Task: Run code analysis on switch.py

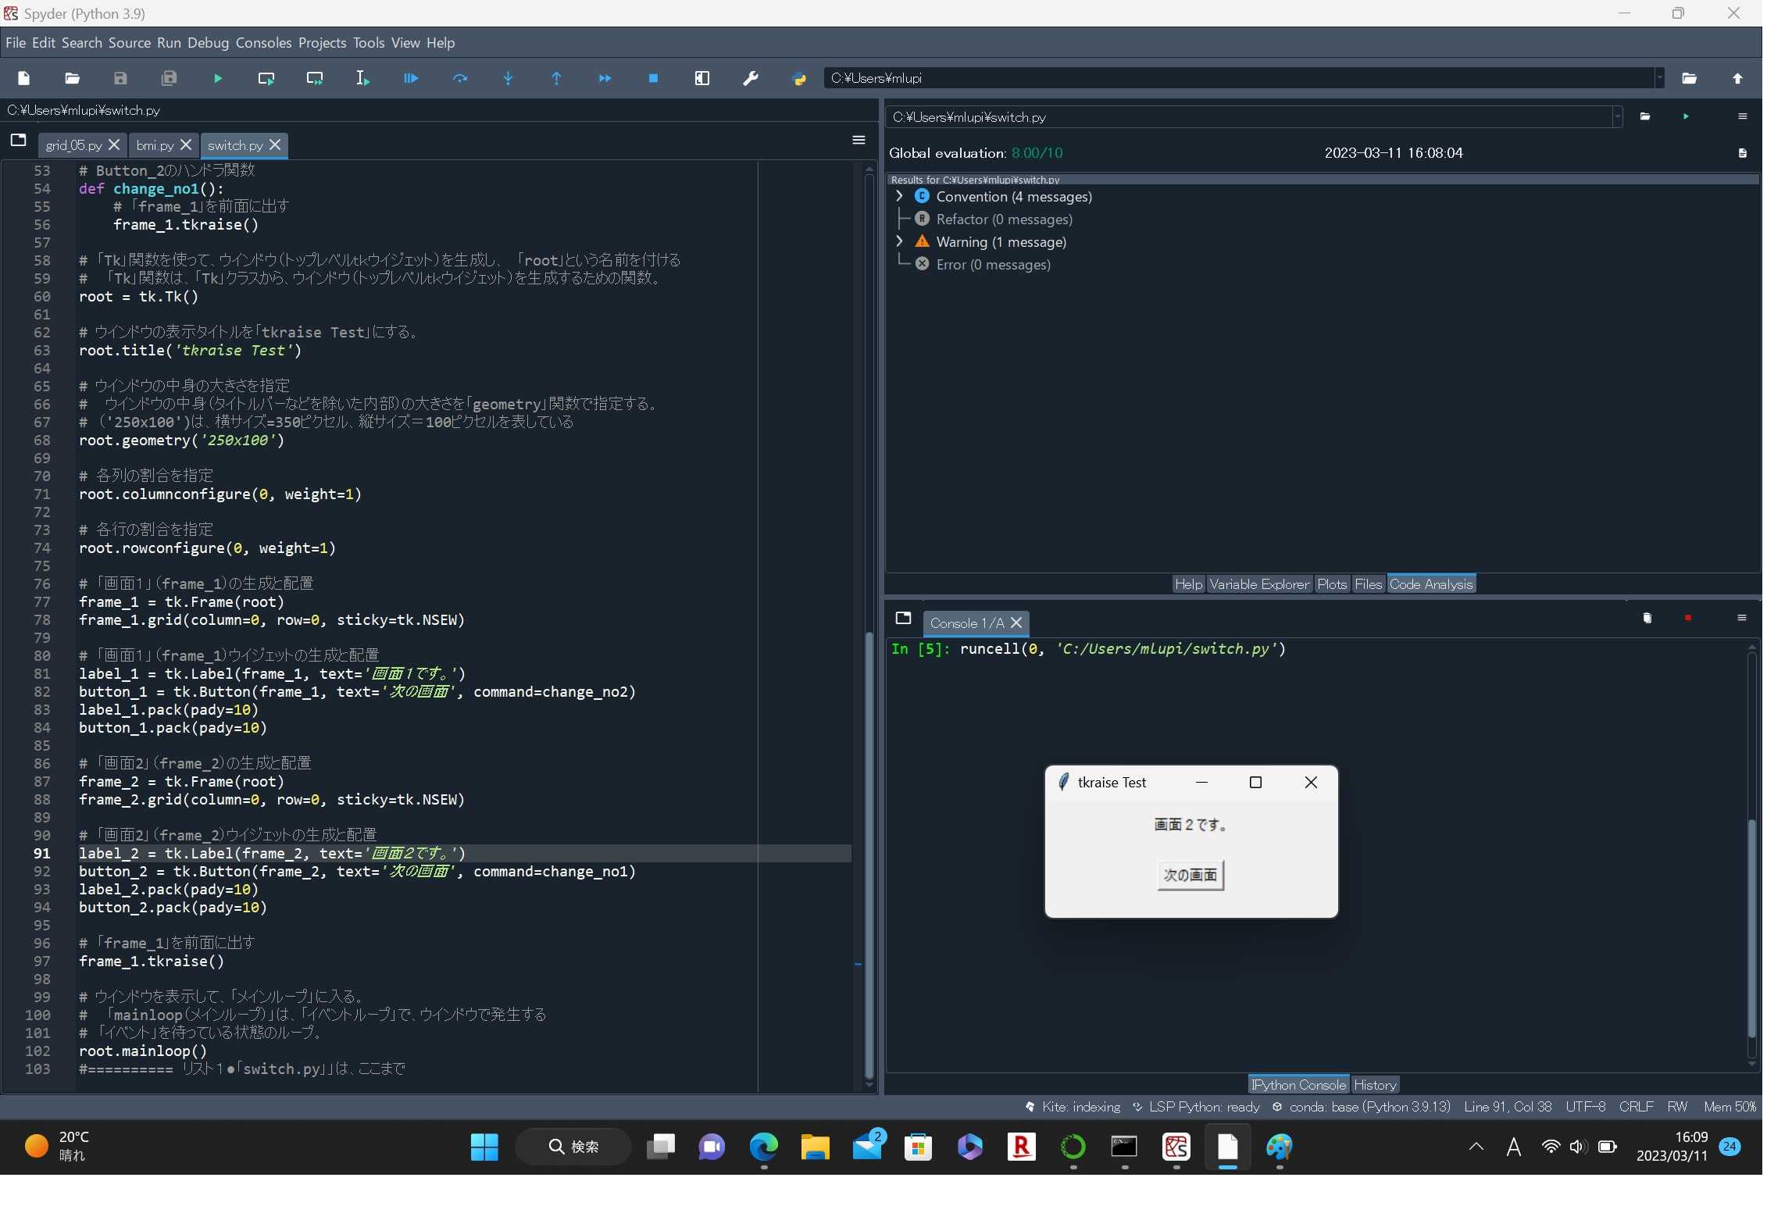Action: (1687, 116)
